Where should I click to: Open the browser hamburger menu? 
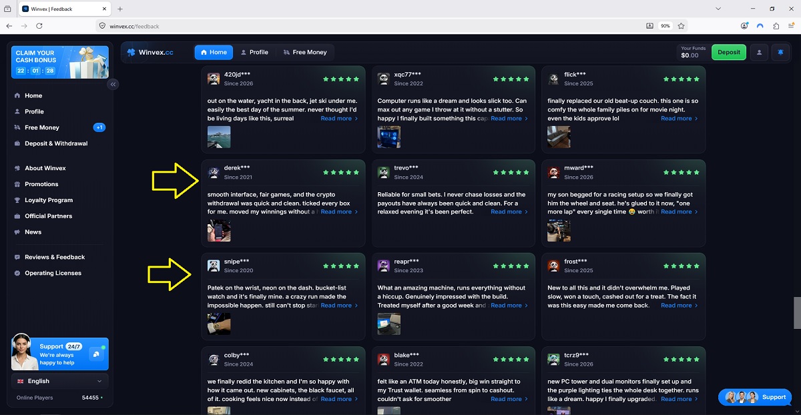[791, 26]
